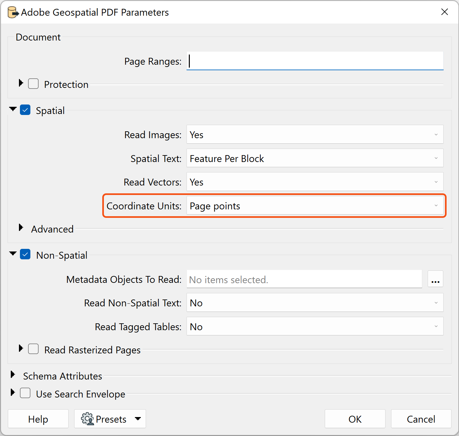Click the Read Tagged Tables label
The image size is (459, 436).
pos(138,327)
